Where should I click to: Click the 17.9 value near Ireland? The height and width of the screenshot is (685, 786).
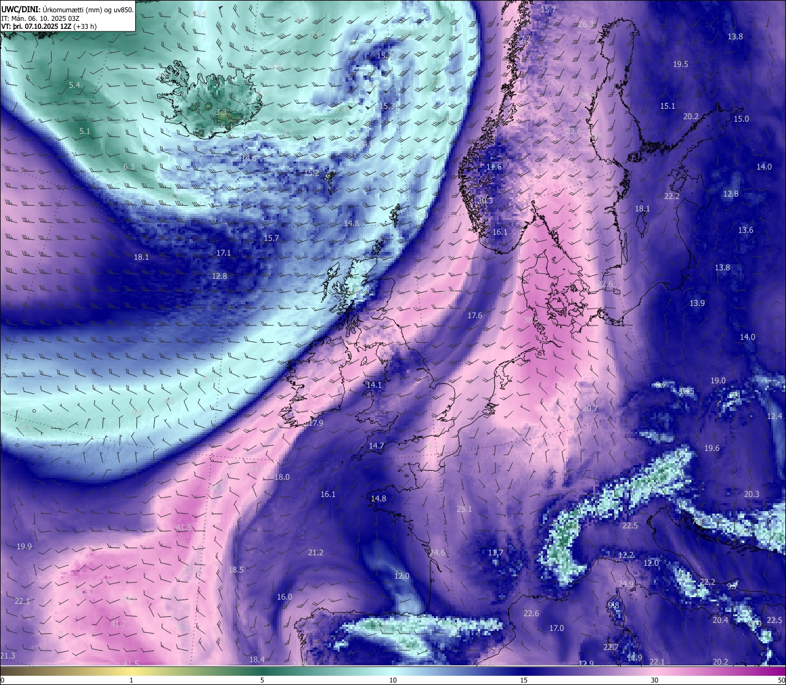tap(316, 423)
